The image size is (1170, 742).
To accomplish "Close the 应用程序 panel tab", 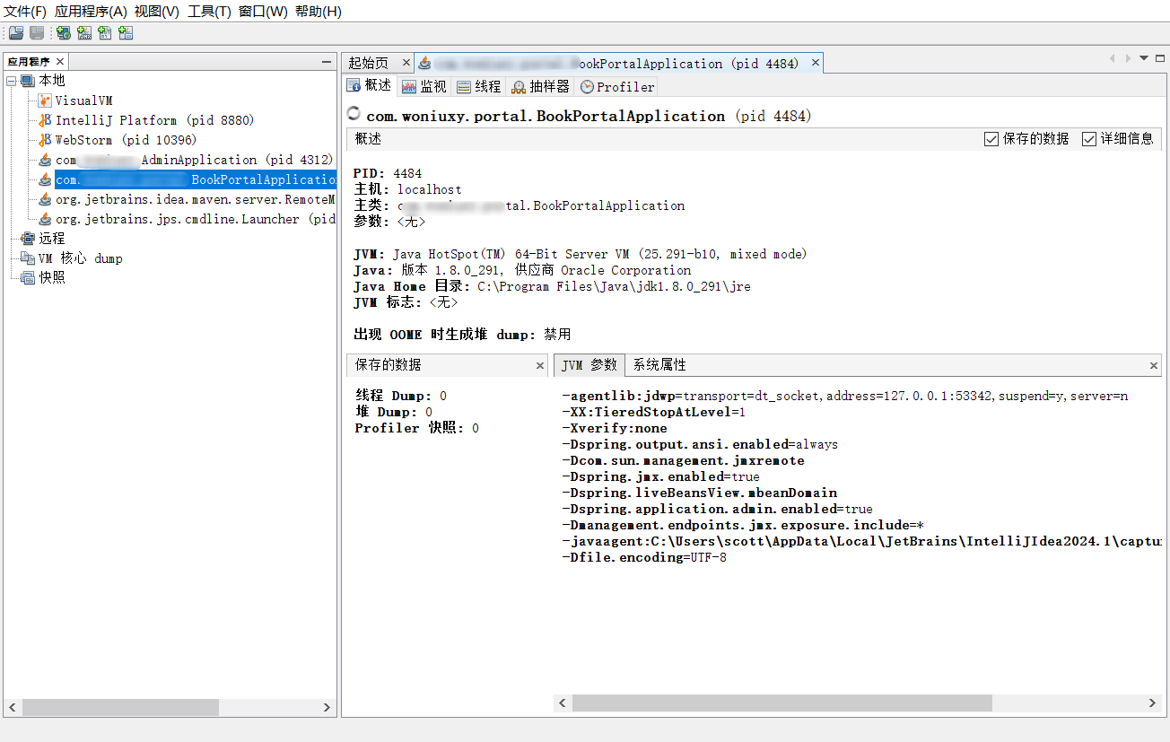I will 60,61.
